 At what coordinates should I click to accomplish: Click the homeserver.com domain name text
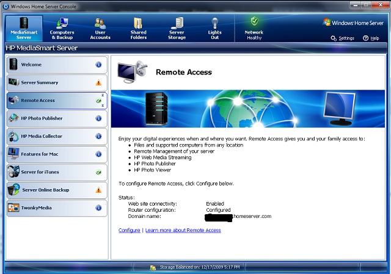click(x=252, y=216)
